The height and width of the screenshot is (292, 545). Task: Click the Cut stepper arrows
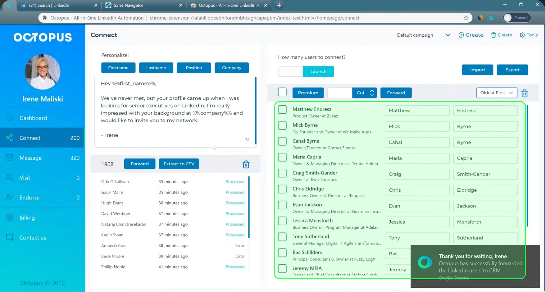pos(372,93)
